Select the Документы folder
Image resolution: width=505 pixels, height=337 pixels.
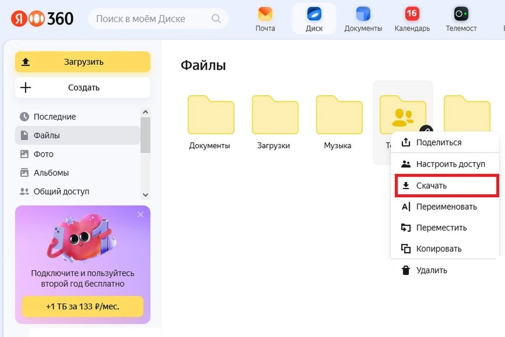(x=210, y=122)
